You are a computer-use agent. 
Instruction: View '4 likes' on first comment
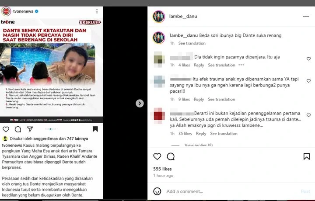[x=184, y=65]
